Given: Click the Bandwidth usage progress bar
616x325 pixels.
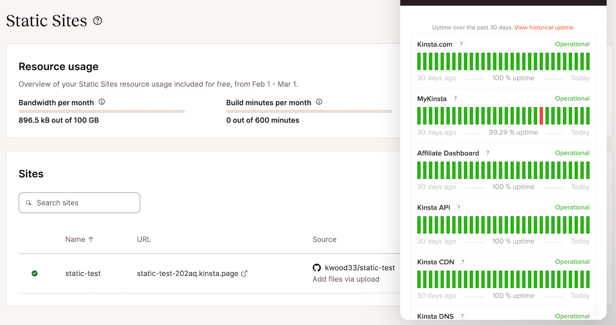Looking at the screenshot, I should (102, 111).
